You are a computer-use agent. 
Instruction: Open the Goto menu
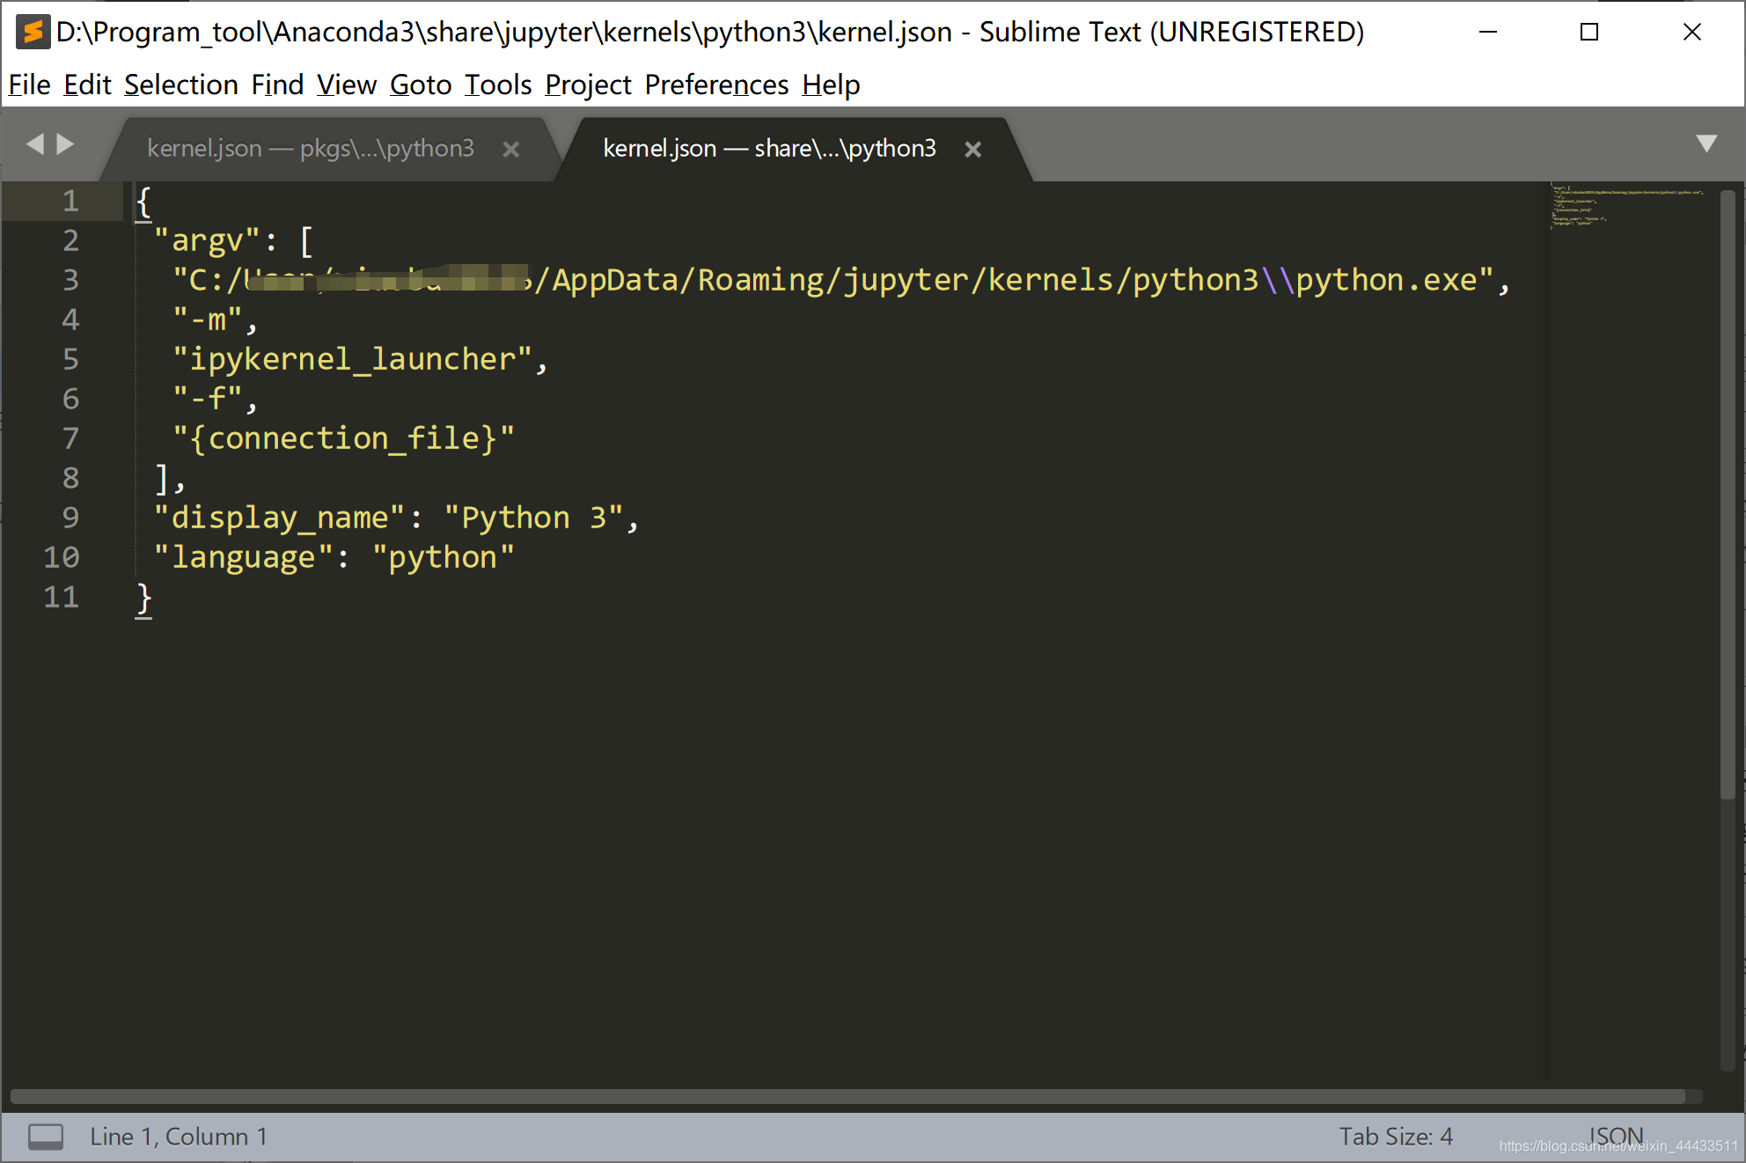click(x=421, y=85)
